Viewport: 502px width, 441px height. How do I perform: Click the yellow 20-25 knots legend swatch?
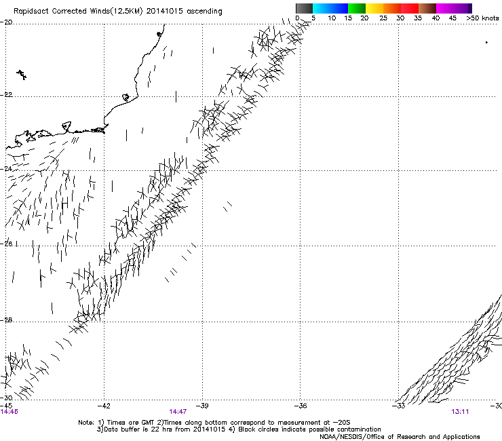[x=374, y=8]
